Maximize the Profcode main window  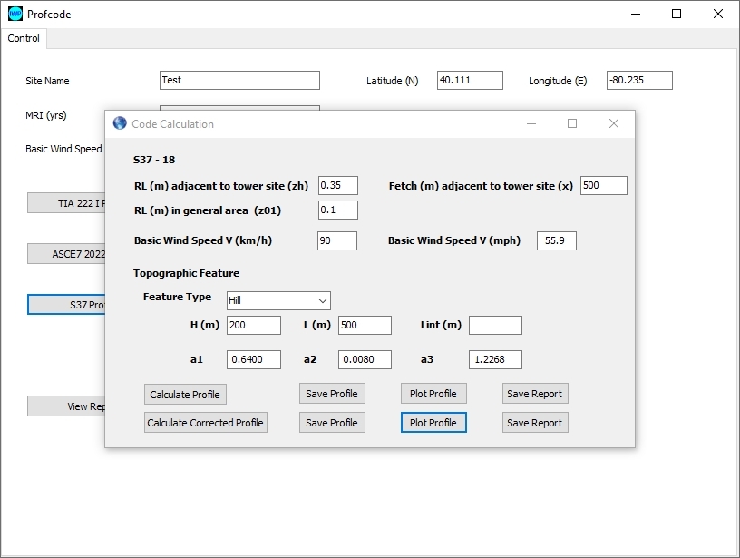pos(677,14)
